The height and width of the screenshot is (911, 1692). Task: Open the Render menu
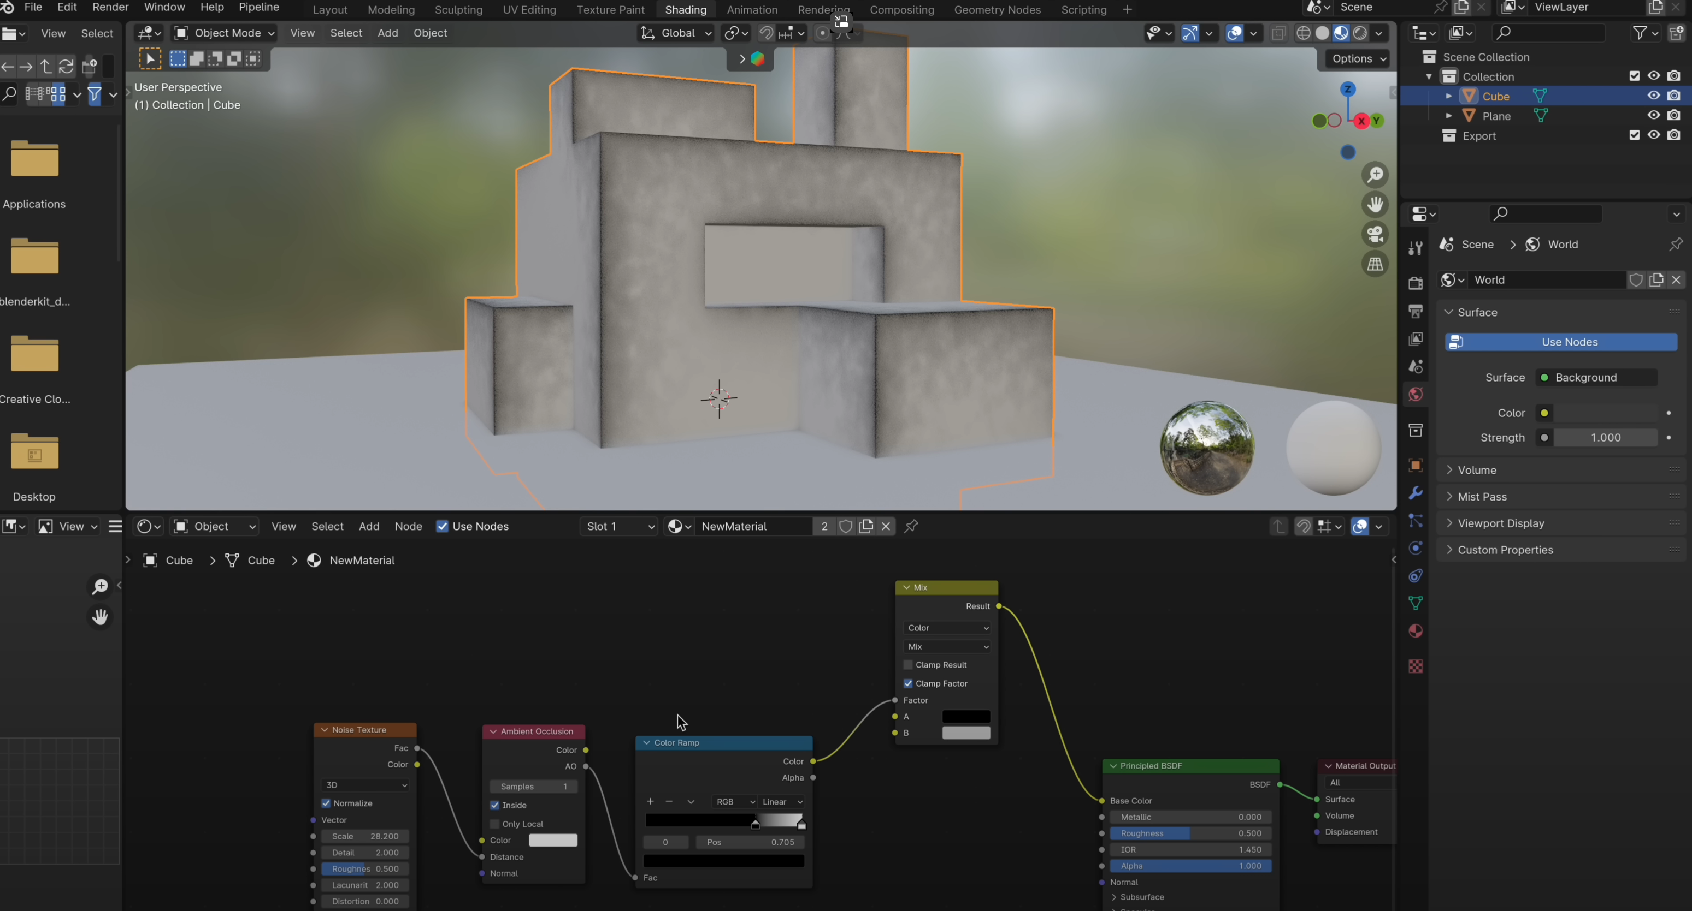tap(110, 7)
